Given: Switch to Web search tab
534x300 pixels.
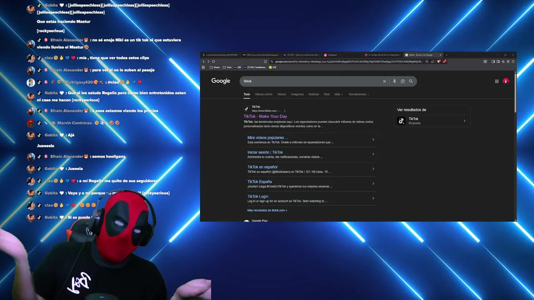Looking at the screenshot, I should click(327, 94).
